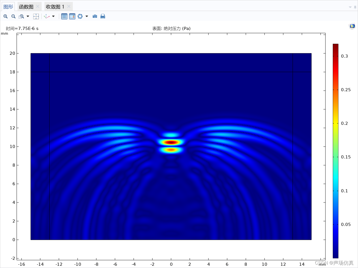358x268 pixels.
Task: Expand the axis view dropdown arrow
Action: point(53,16)
